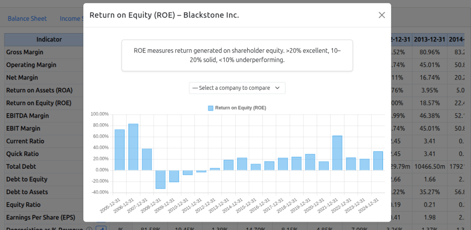This screenshot has width=471, height=230.
Task: Open the partially hidden Income tab
Action: 71,19
